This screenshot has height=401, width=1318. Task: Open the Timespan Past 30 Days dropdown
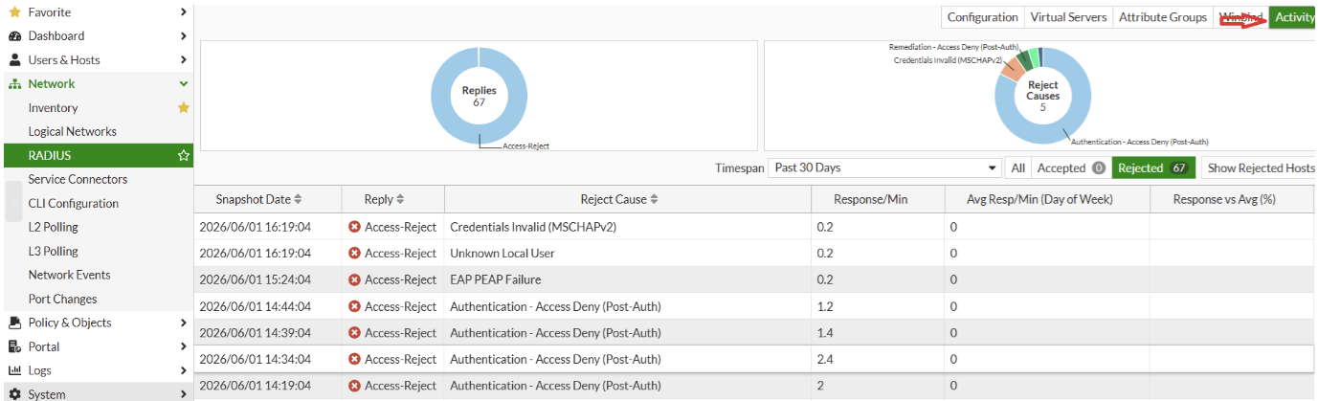[x=885, y=167]
